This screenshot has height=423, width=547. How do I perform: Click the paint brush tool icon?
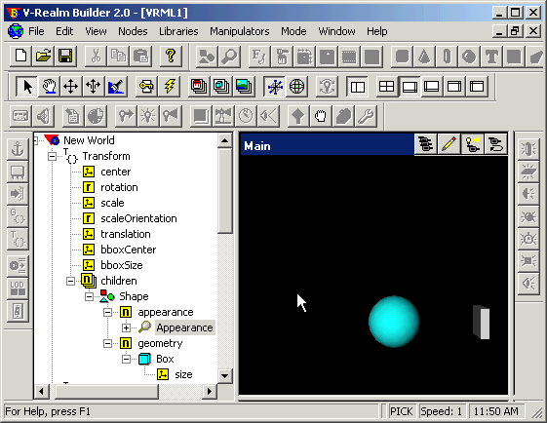tap(115, 86)
